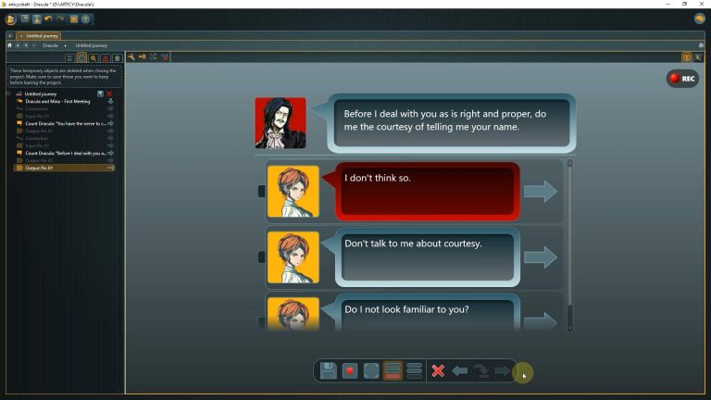711x400 pixels.
Task: Click the save-all icon in top toolbar
Action: click(37, 19)
